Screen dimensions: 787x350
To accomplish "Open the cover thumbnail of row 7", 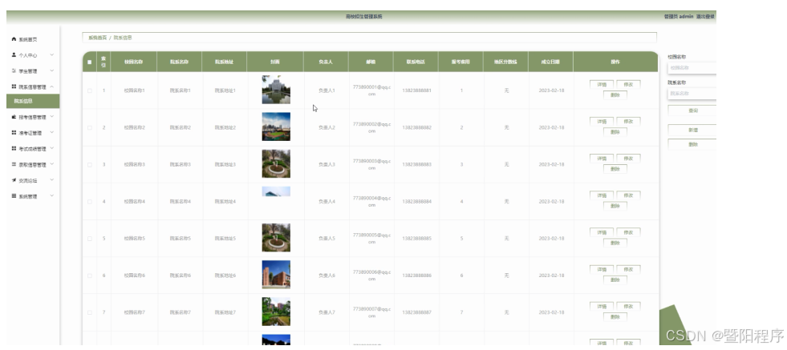I will pos(276,312).
